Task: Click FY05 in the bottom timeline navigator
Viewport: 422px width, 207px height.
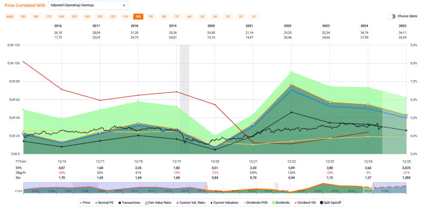Action: tap(35, 191)
